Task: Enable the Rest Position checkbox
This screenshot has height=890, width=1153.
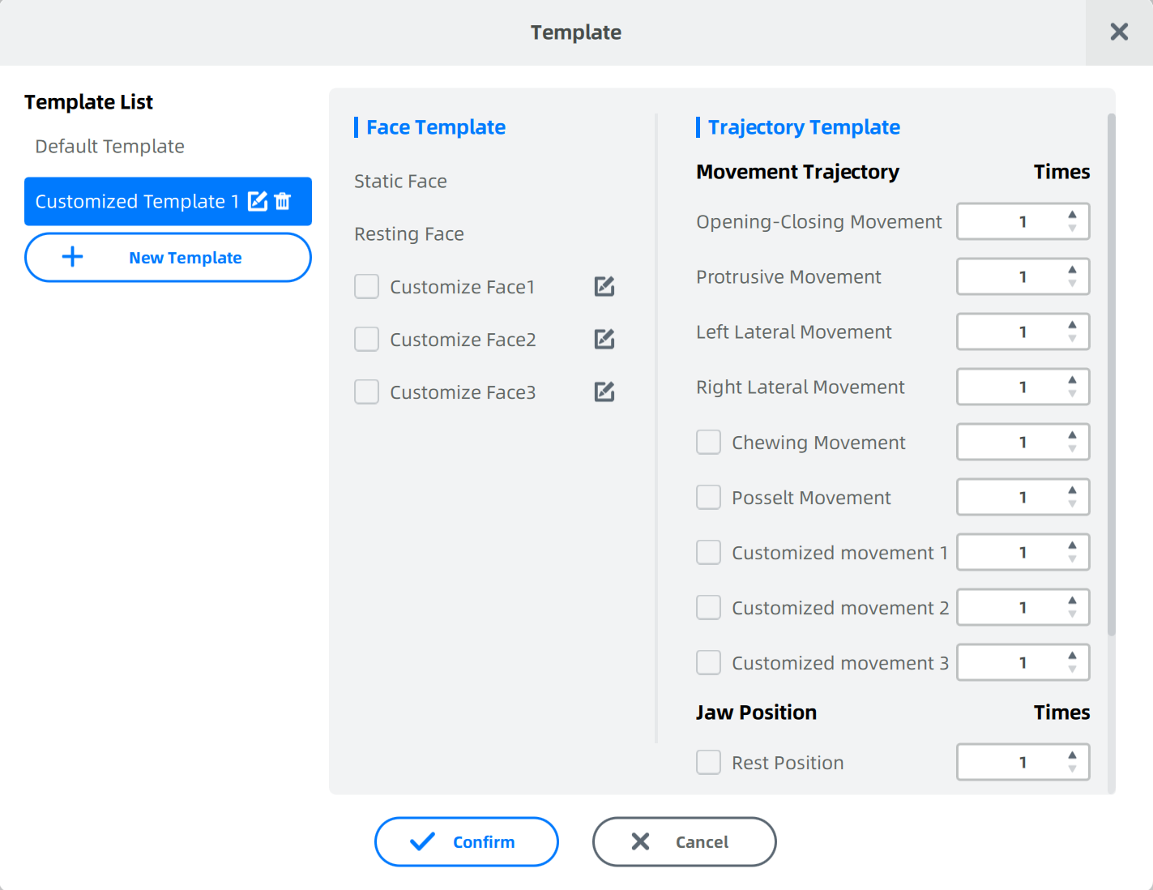Action: coord(709,762)
